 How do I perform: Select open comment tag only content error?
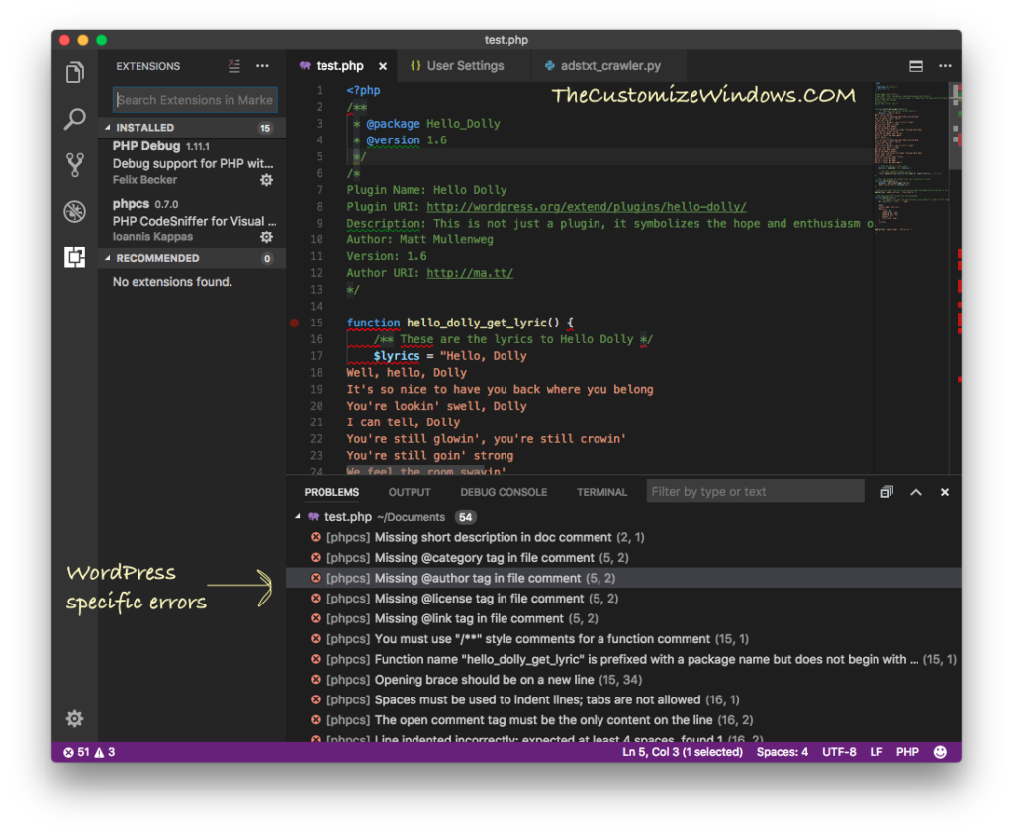[623, 719]
